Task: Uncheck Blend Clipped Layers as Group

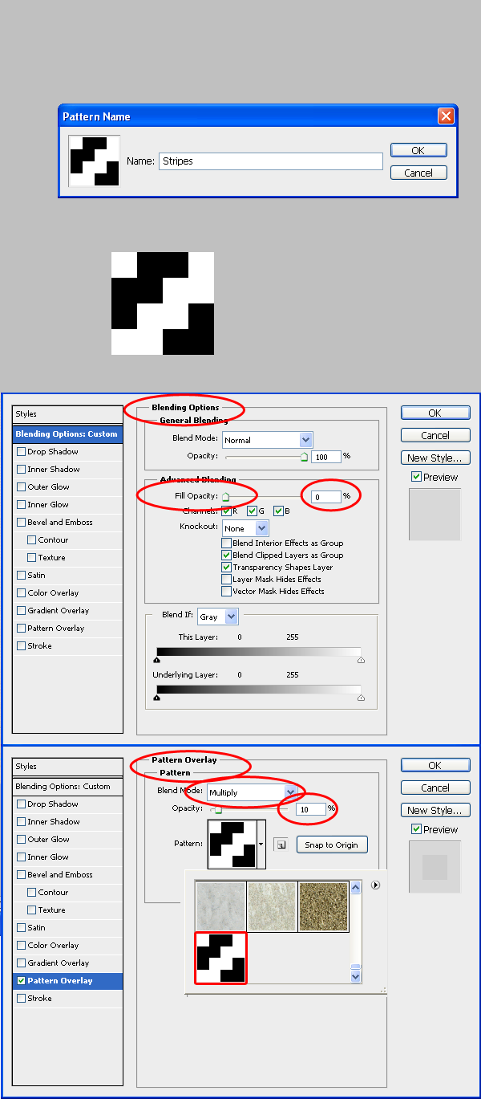Action: [x=227, y=556]
